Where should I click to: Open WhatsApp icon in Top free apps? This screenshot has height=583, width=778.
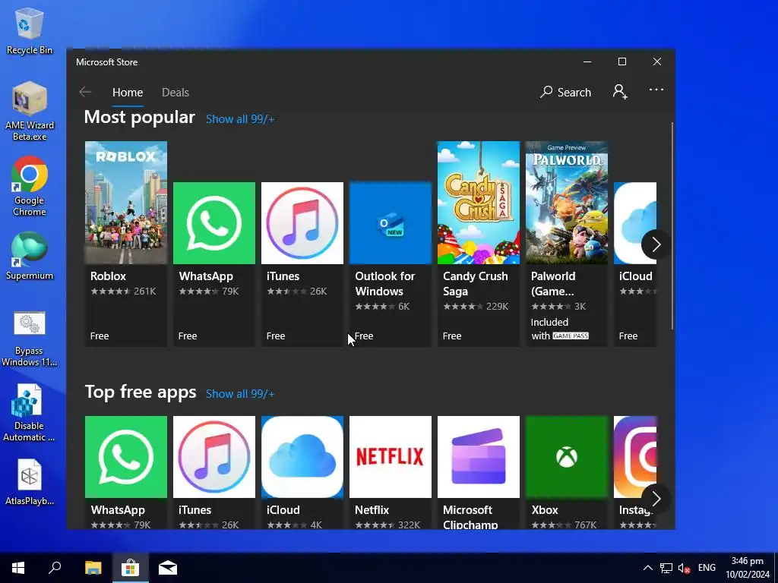[126, 456]
